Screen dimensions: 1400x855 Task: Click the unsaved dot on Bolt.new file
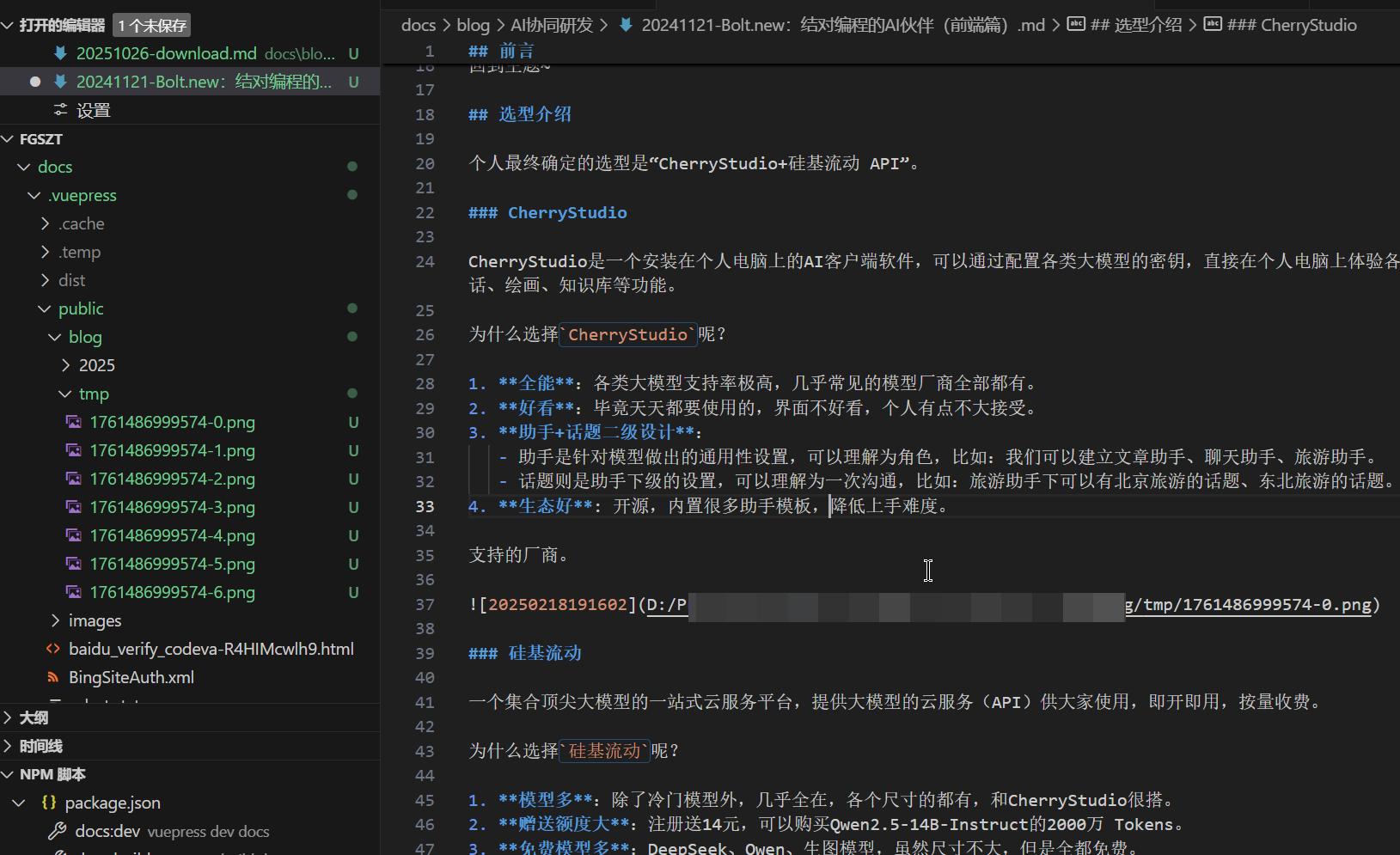[35, 82]
